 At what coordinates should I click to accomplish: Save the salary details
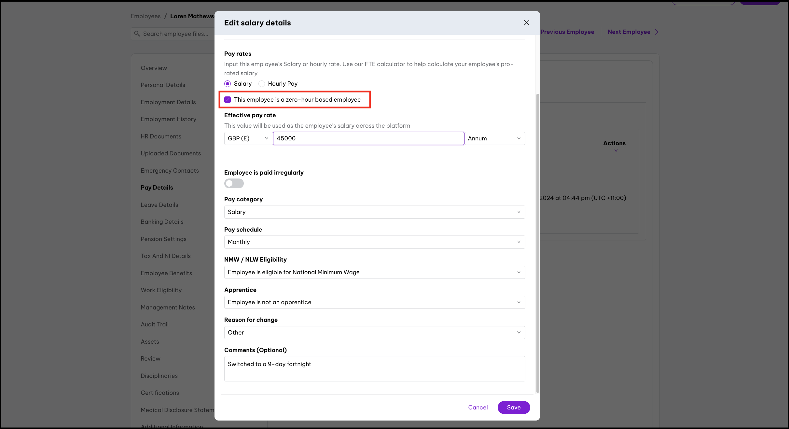coord(514,408)
